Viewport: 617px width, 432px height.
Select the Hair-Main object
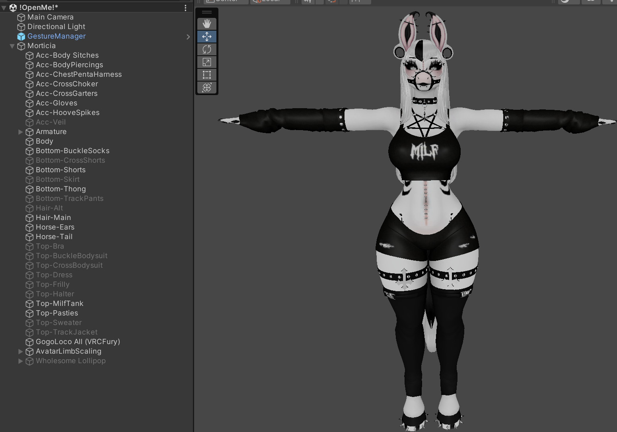coord(53,218)
